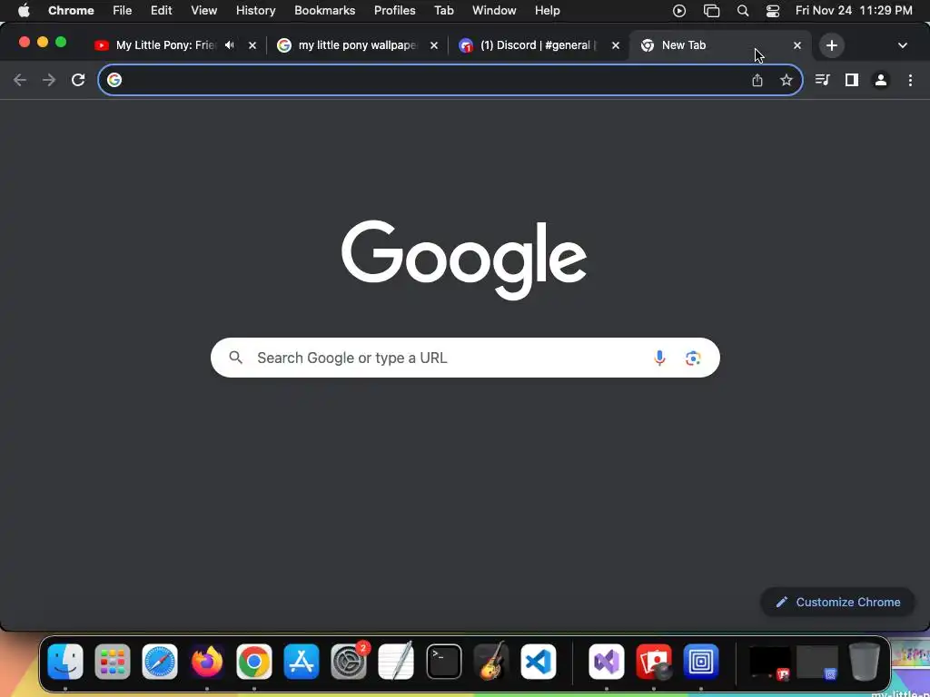
Task: Close the My Little Pony YouTube tab
Action: pyautogui.click(x=252, y=45)
